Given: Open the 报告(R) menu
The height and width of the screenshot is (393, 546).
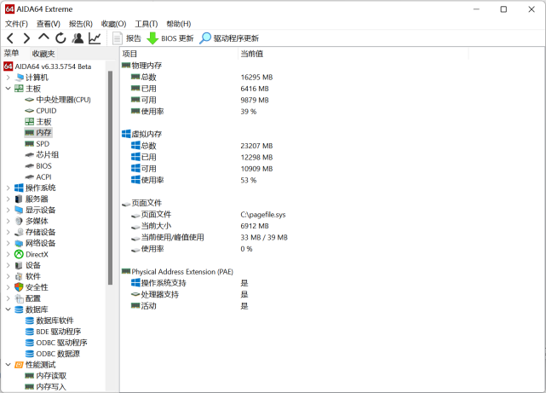Looking at the screenshot, I should (81, 24).
